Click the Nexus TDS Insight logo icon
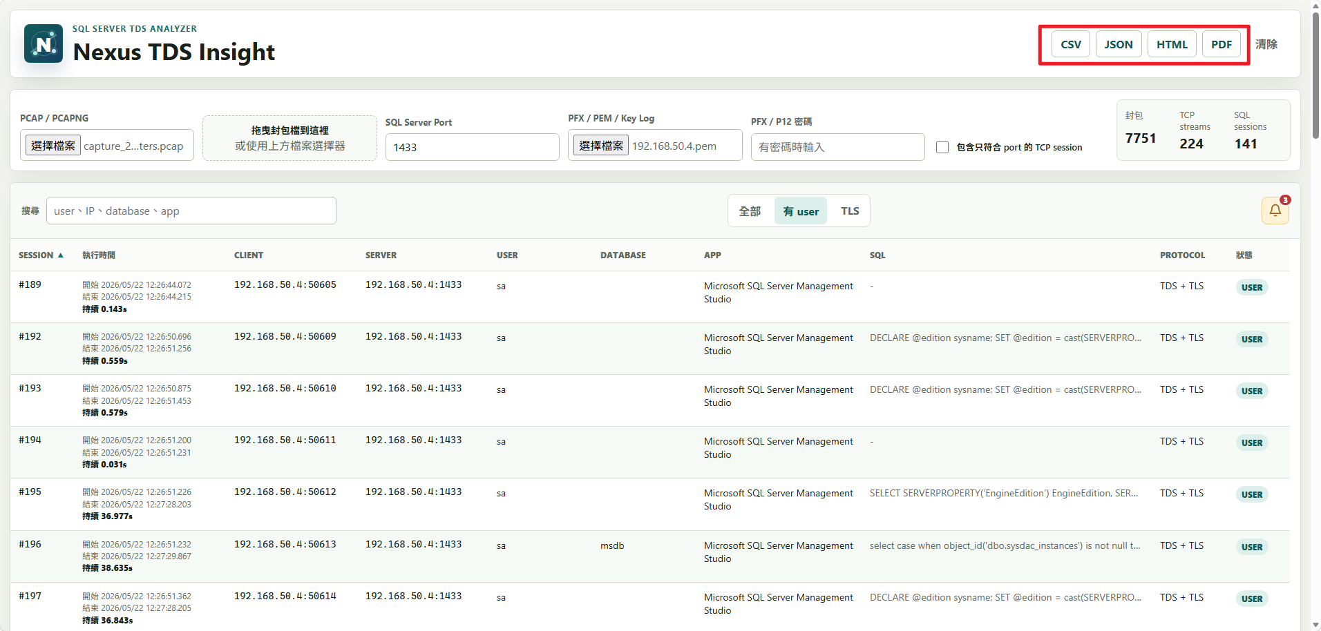This screenshot has height=631, width=1321. 44,43
